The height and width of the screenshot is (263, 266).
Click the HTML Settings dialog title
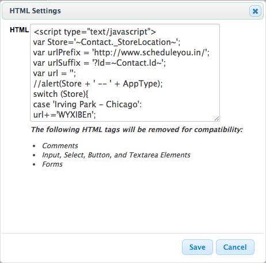pos(35,11)
